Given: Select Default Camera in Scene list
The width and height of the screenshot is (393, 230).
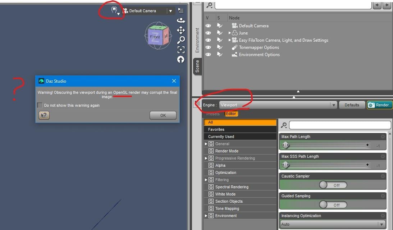Looking at the screenshot, I should point(253,26).
